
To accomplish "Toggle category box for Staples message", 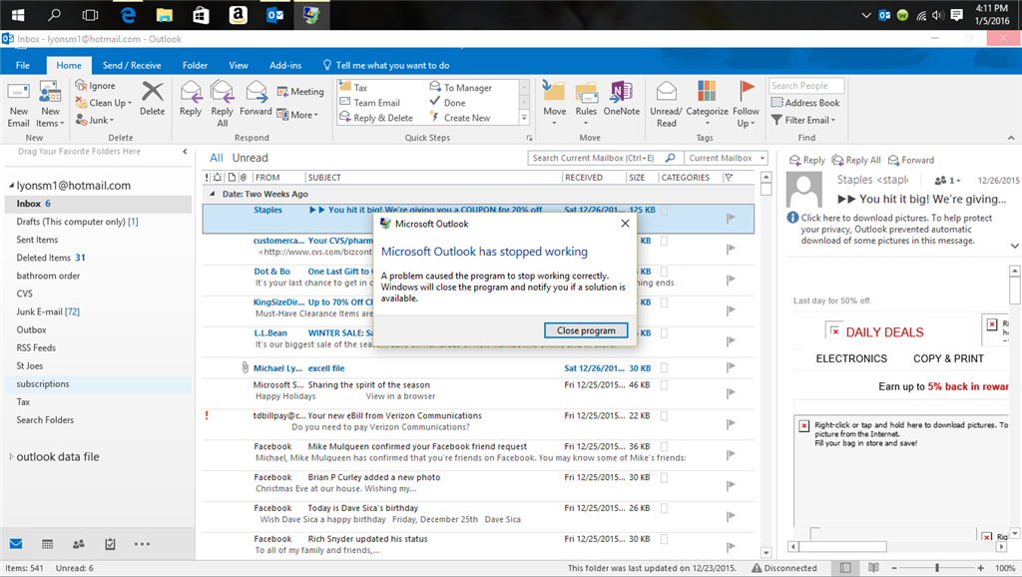I will (664, 210).
